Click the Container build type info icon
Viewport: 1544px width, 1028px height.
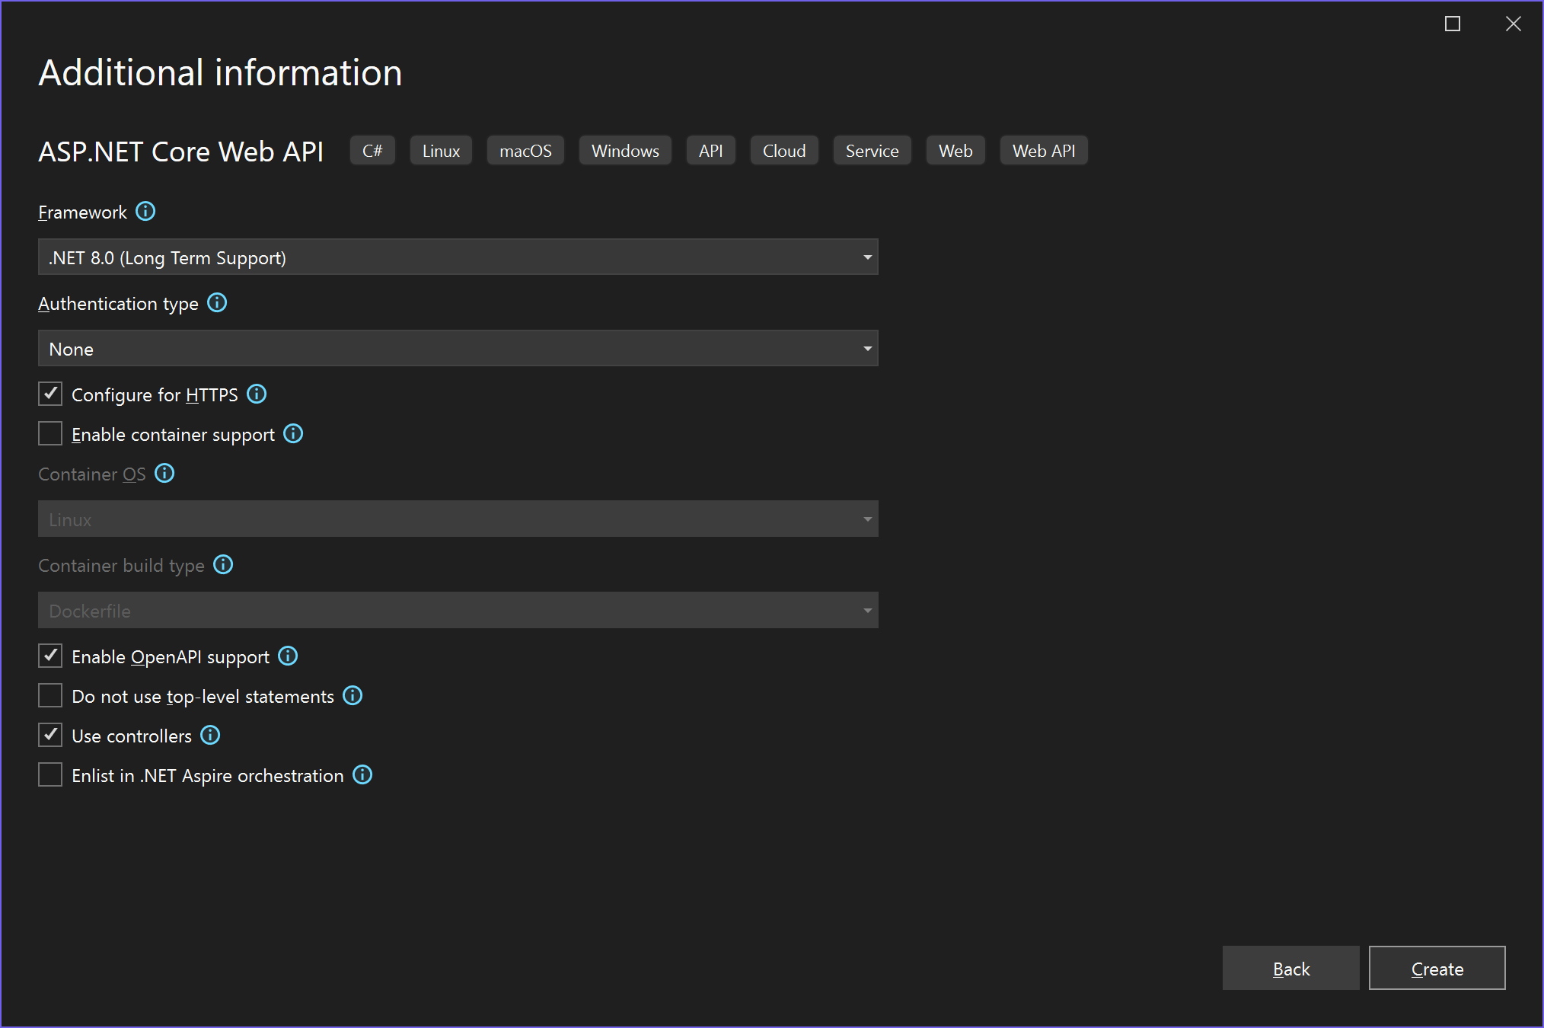223,565
